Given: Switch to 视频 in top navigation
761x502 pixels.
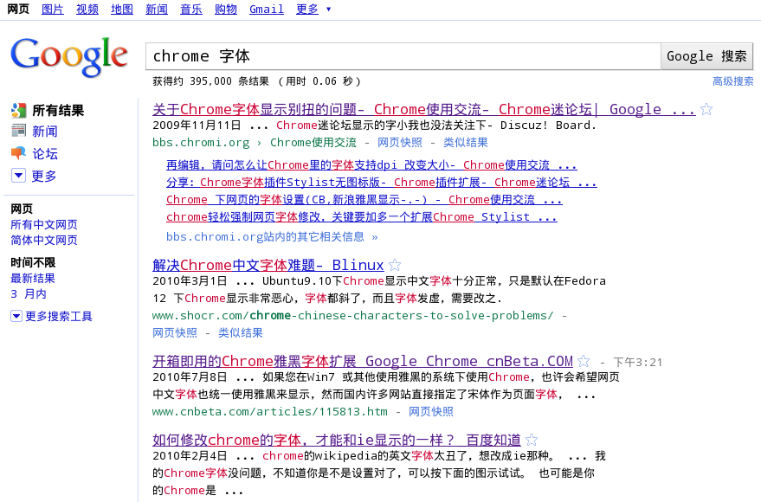Looking at the screenshot, I should point(87,10).
